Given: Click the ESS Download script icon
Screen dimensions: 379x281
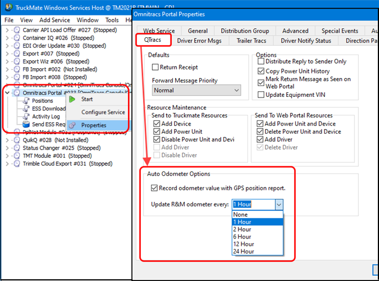Looking at the screenshot, I should coord(26,108).
